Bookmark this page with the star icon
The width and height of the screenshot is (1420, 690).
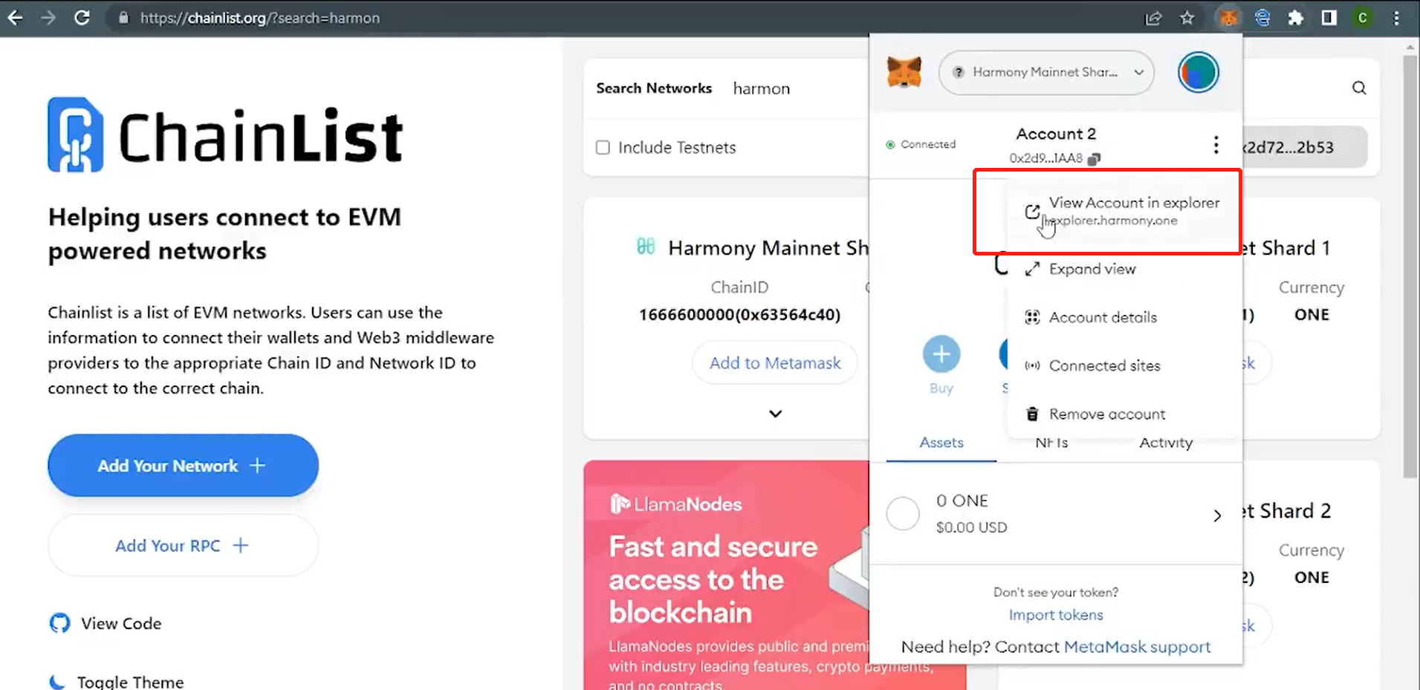coord(1187,18)
